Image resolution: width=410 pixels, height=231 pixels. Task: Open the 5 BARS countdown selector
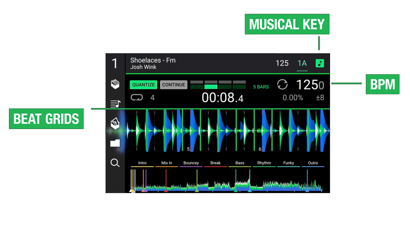[x=261, y=87]
